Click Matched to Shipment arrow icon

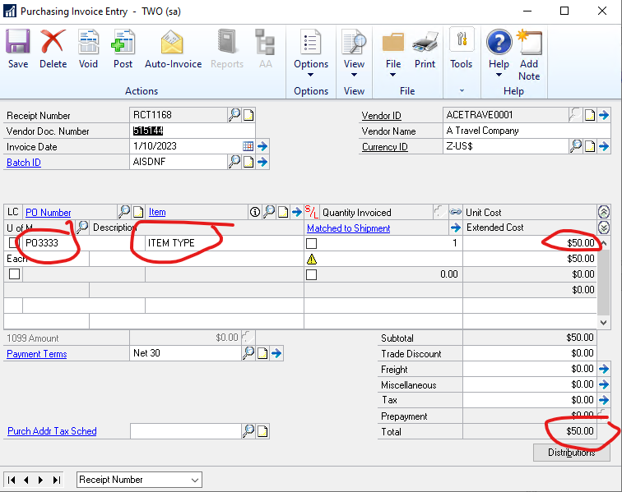coord(456,228)
